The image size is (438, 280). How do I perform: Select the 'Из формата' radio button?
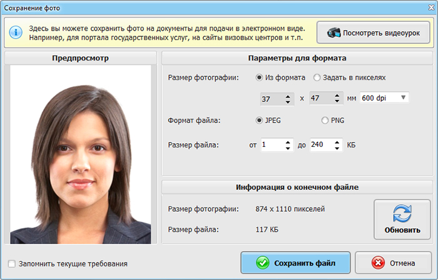259,77
